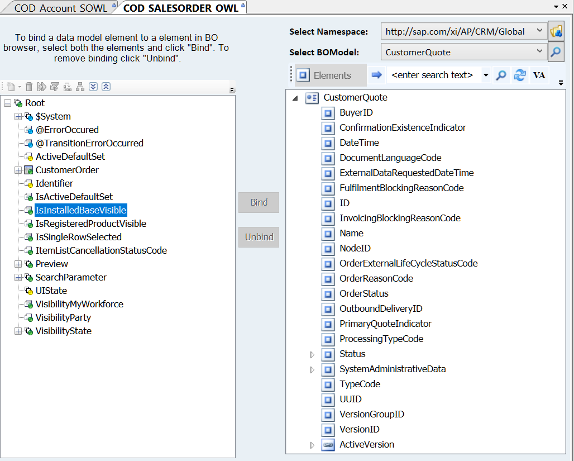Click the insert-into-structure arrow icon
Viewport: 574px width, 461px height.
[x=68, y=87]
